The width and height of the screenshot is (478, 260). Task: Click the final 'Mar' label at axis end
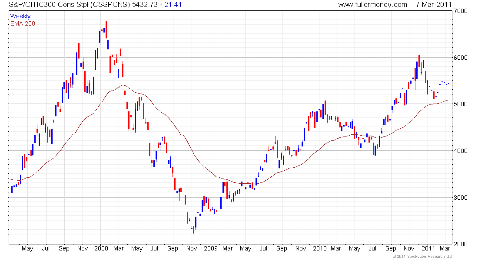point(445,248)
